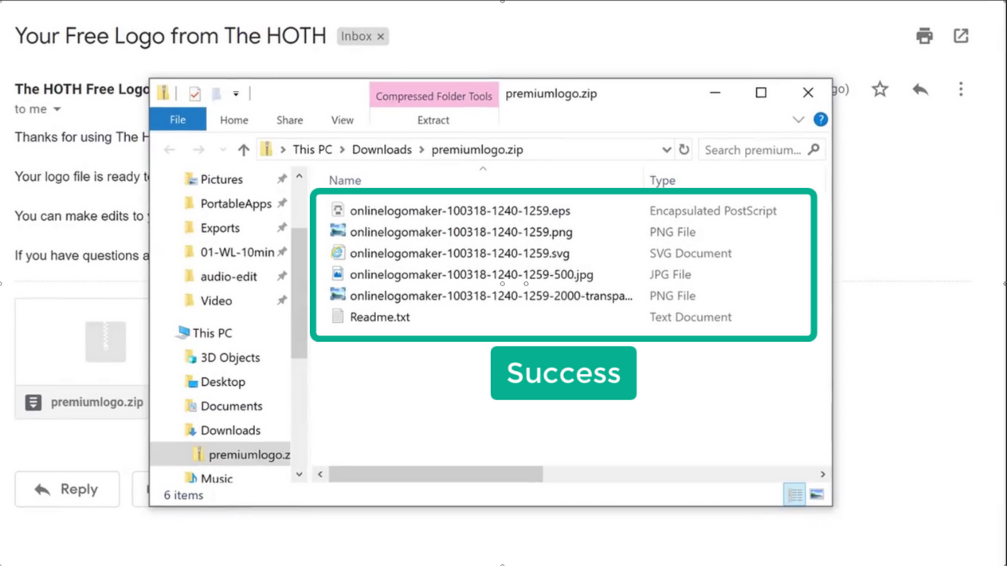Open Explorer help via question mark icon
1007x566 pixels.
point(821,119)
